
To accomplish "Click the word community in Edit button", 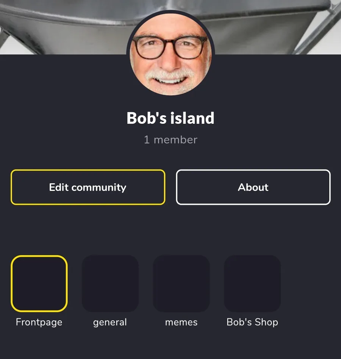I will tap(99, 187).
